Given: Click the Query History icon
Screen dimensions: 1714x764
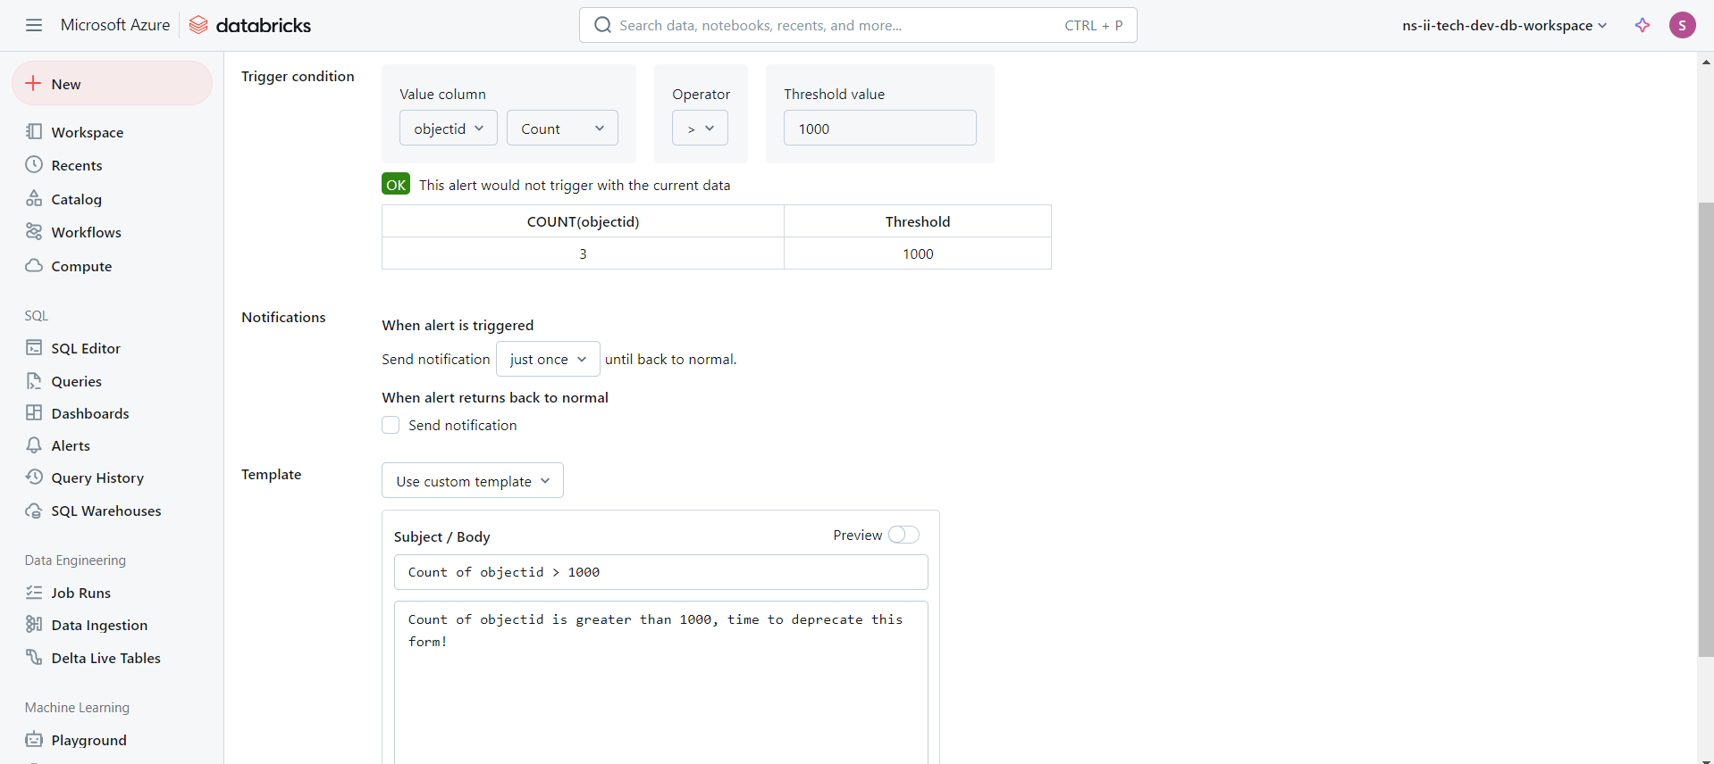Looking at the screenshot, I should tap(34, 477).
